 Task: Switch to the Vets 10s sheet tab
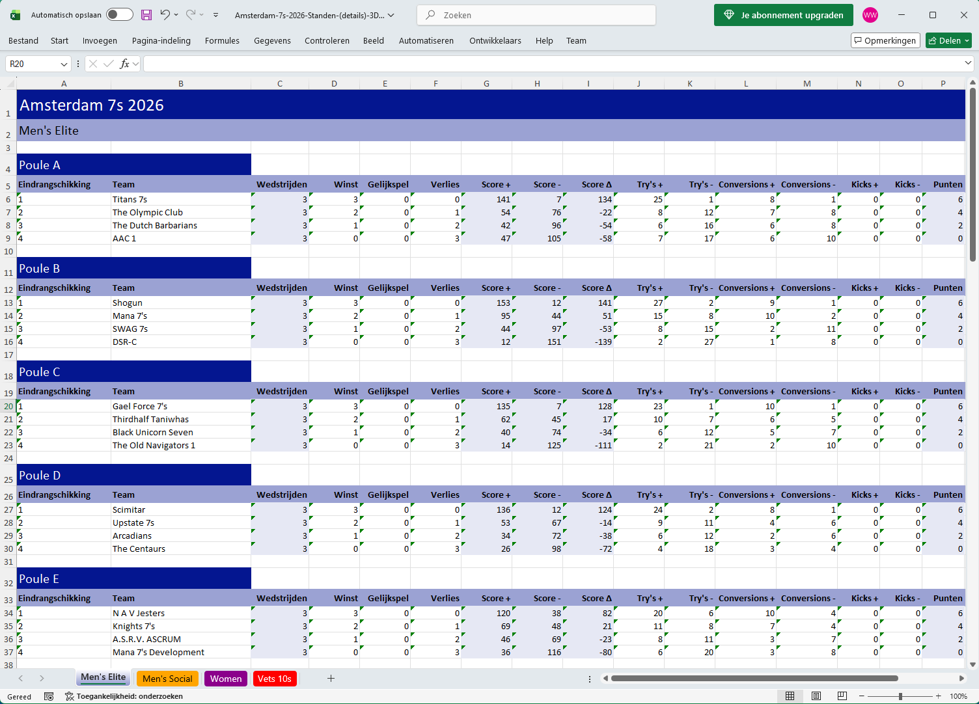(275, 679)
